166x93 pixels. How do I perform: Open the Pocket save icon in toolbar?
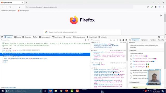tap(148, 7)
